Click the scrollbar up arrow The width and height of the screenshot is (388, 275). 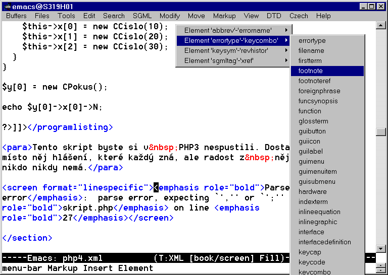[381, 26]
